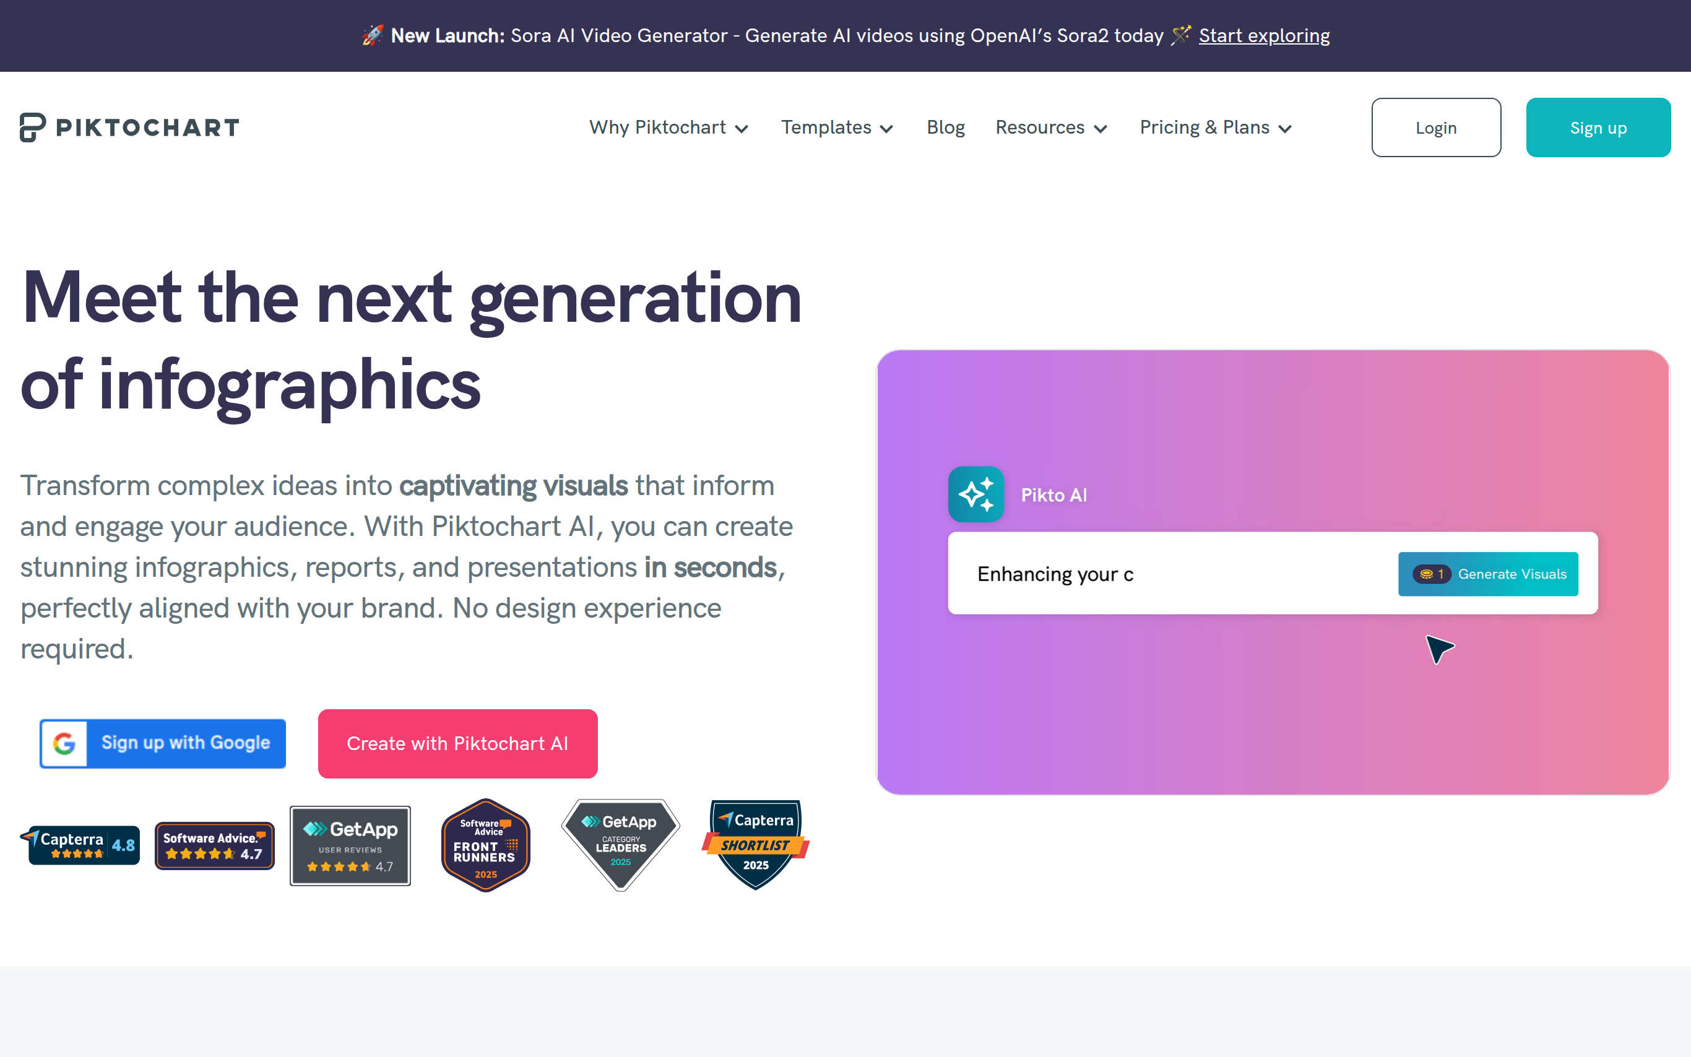Click the GetApp Category Leaders badge
Viewport: 1691px width, 1057px height.
pos(620,843)
